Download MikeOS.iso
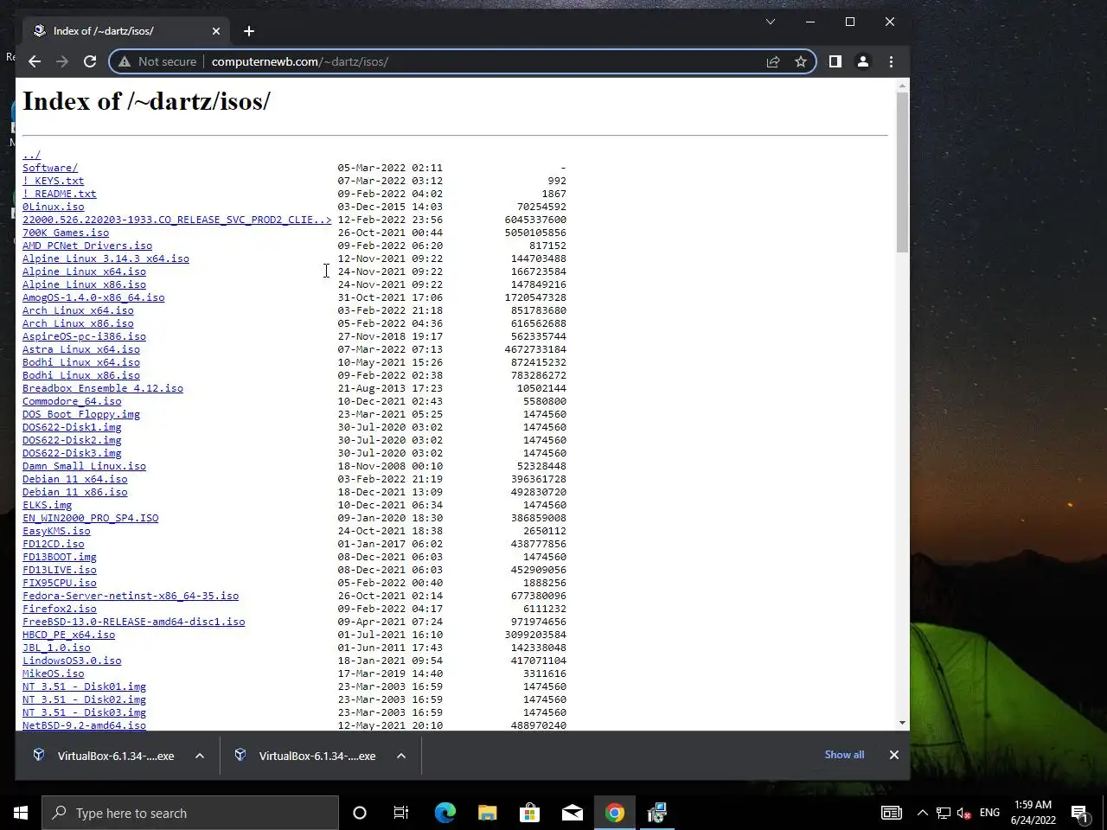Viewport: 1107px width, 830px height. (54, 674)
